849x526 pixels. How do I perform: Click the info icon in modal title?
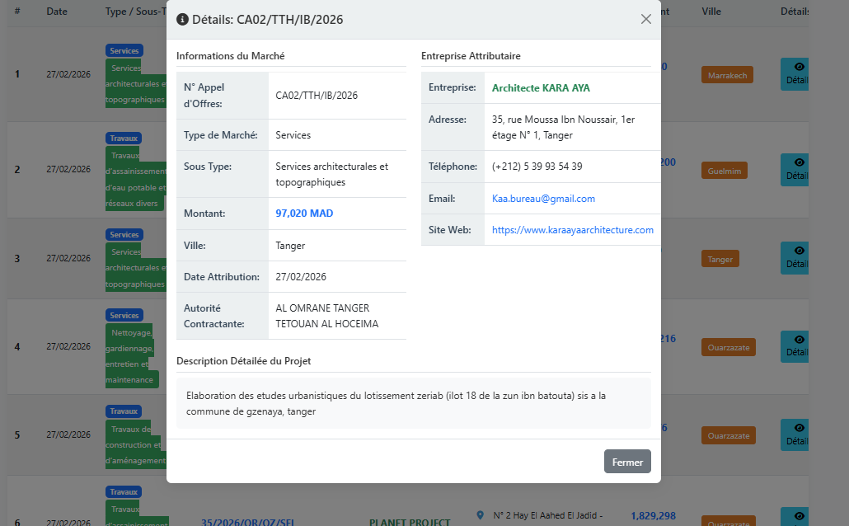coord(183,19)
